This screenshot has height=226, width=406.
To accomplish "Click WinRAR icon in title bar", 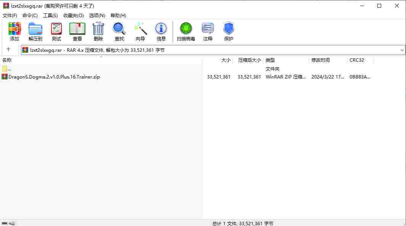I will [6, 6].
